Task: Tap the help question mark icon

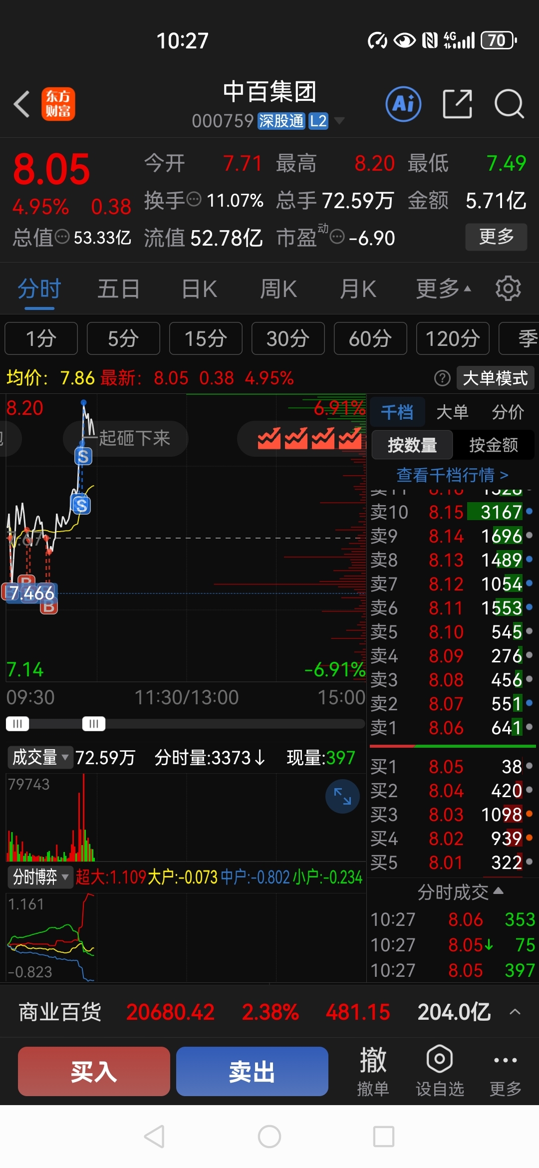Action: (442, 378)
